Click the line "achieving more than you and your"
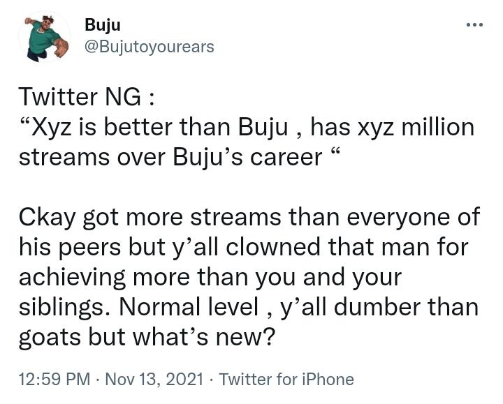The width and height of the screenshot is (503, 404). coord(210,278)
